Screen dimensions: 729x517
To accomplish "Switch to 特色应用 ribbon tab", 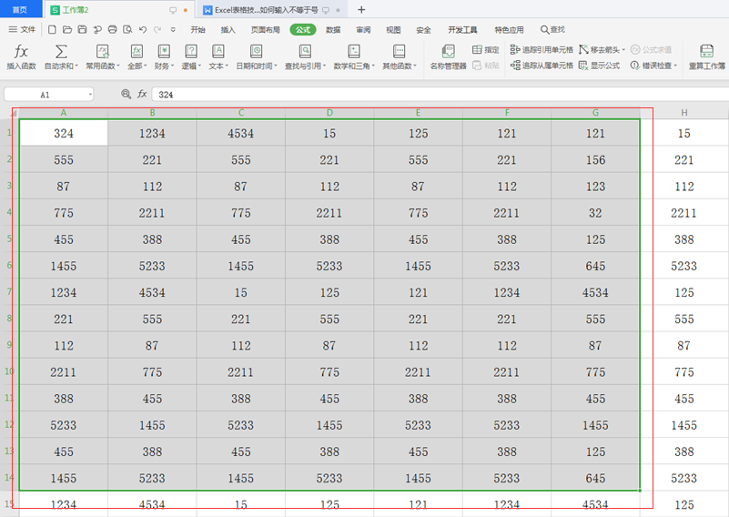I will point(509,30).
